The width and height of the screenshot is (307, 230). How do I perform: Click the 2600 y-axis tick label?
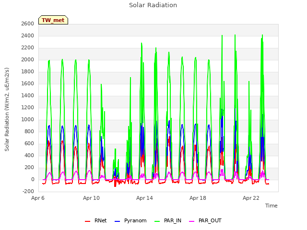click(28, 23)
